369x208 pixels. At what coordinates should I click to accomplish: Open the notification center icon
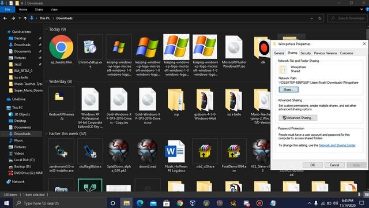(362, 203)
